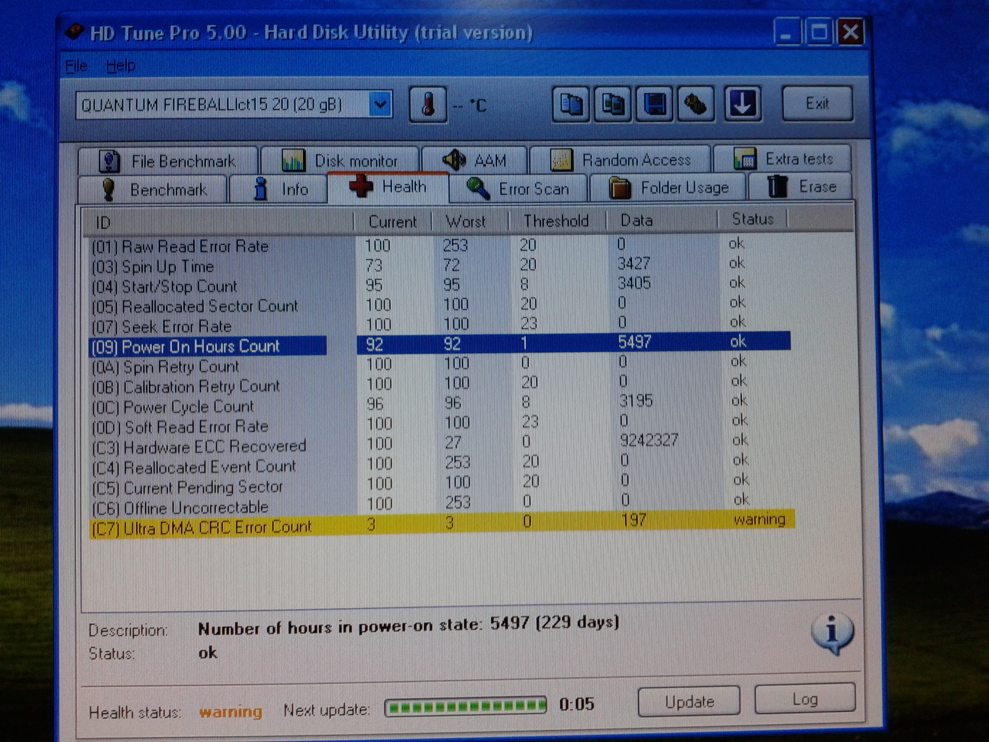Viewport: 989px width, 742px height.
Task: Switch to the Erase tab
Action: (x=800, y=187)
